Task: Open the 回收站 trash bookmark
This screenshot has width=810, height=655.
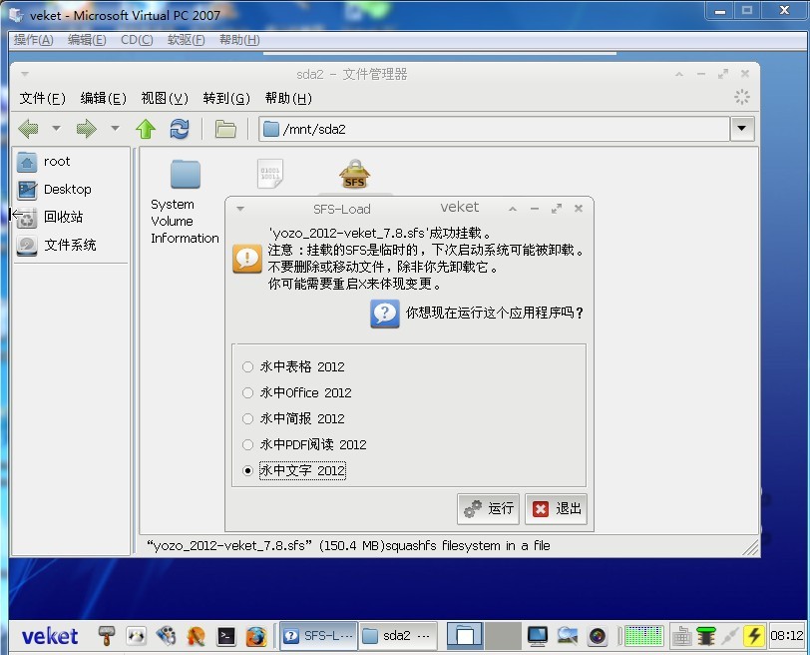Action: pos(50,217)
